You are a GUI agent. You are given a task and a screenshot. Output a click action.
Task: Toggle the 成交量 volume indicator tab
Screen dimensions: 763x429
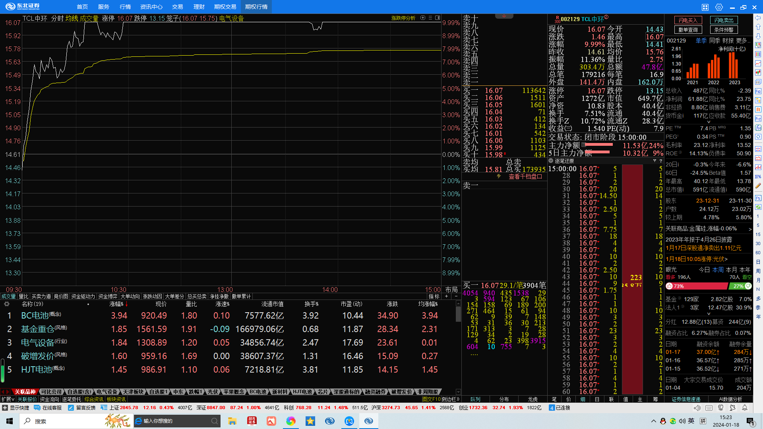pos(8,296)
